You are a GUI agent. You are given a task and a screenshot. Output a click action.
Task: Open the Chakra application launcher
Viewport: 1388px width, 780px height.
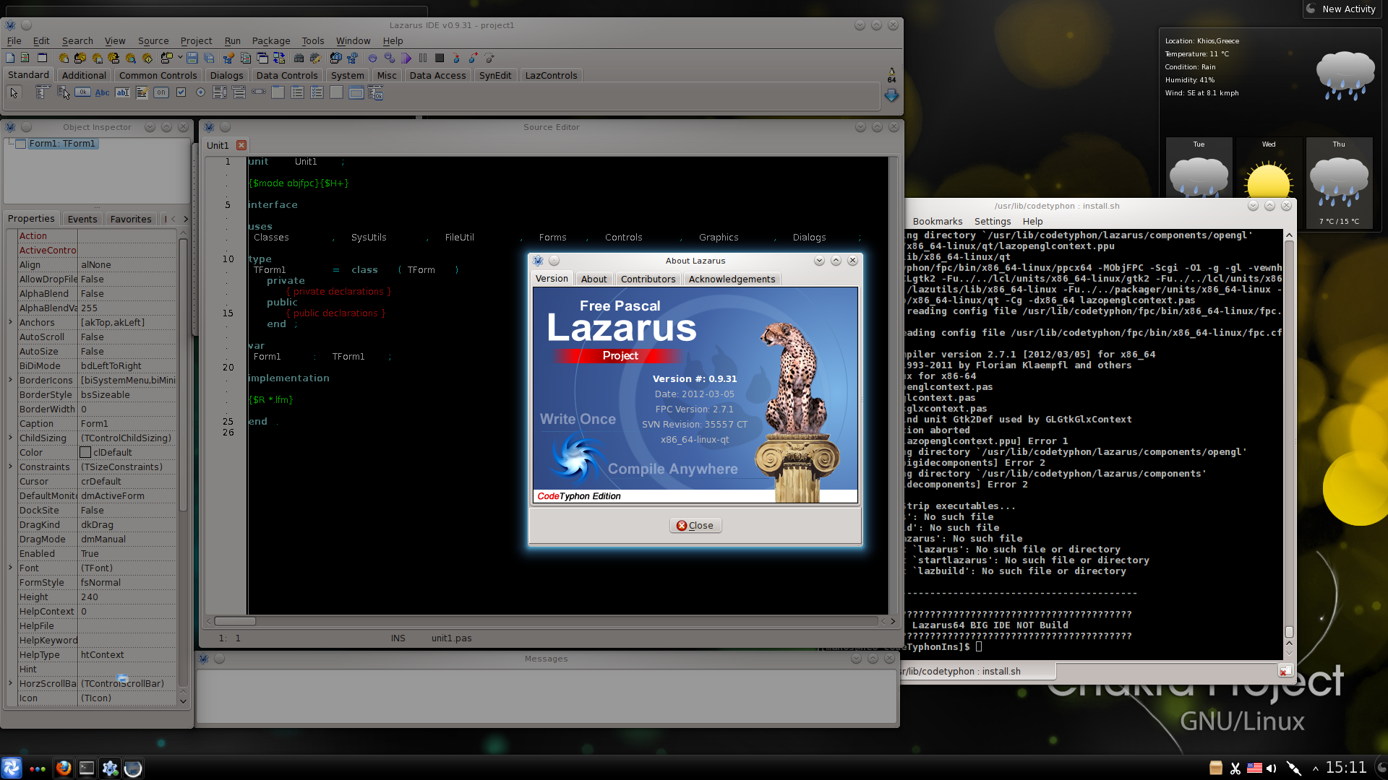(x=12, y=768)
